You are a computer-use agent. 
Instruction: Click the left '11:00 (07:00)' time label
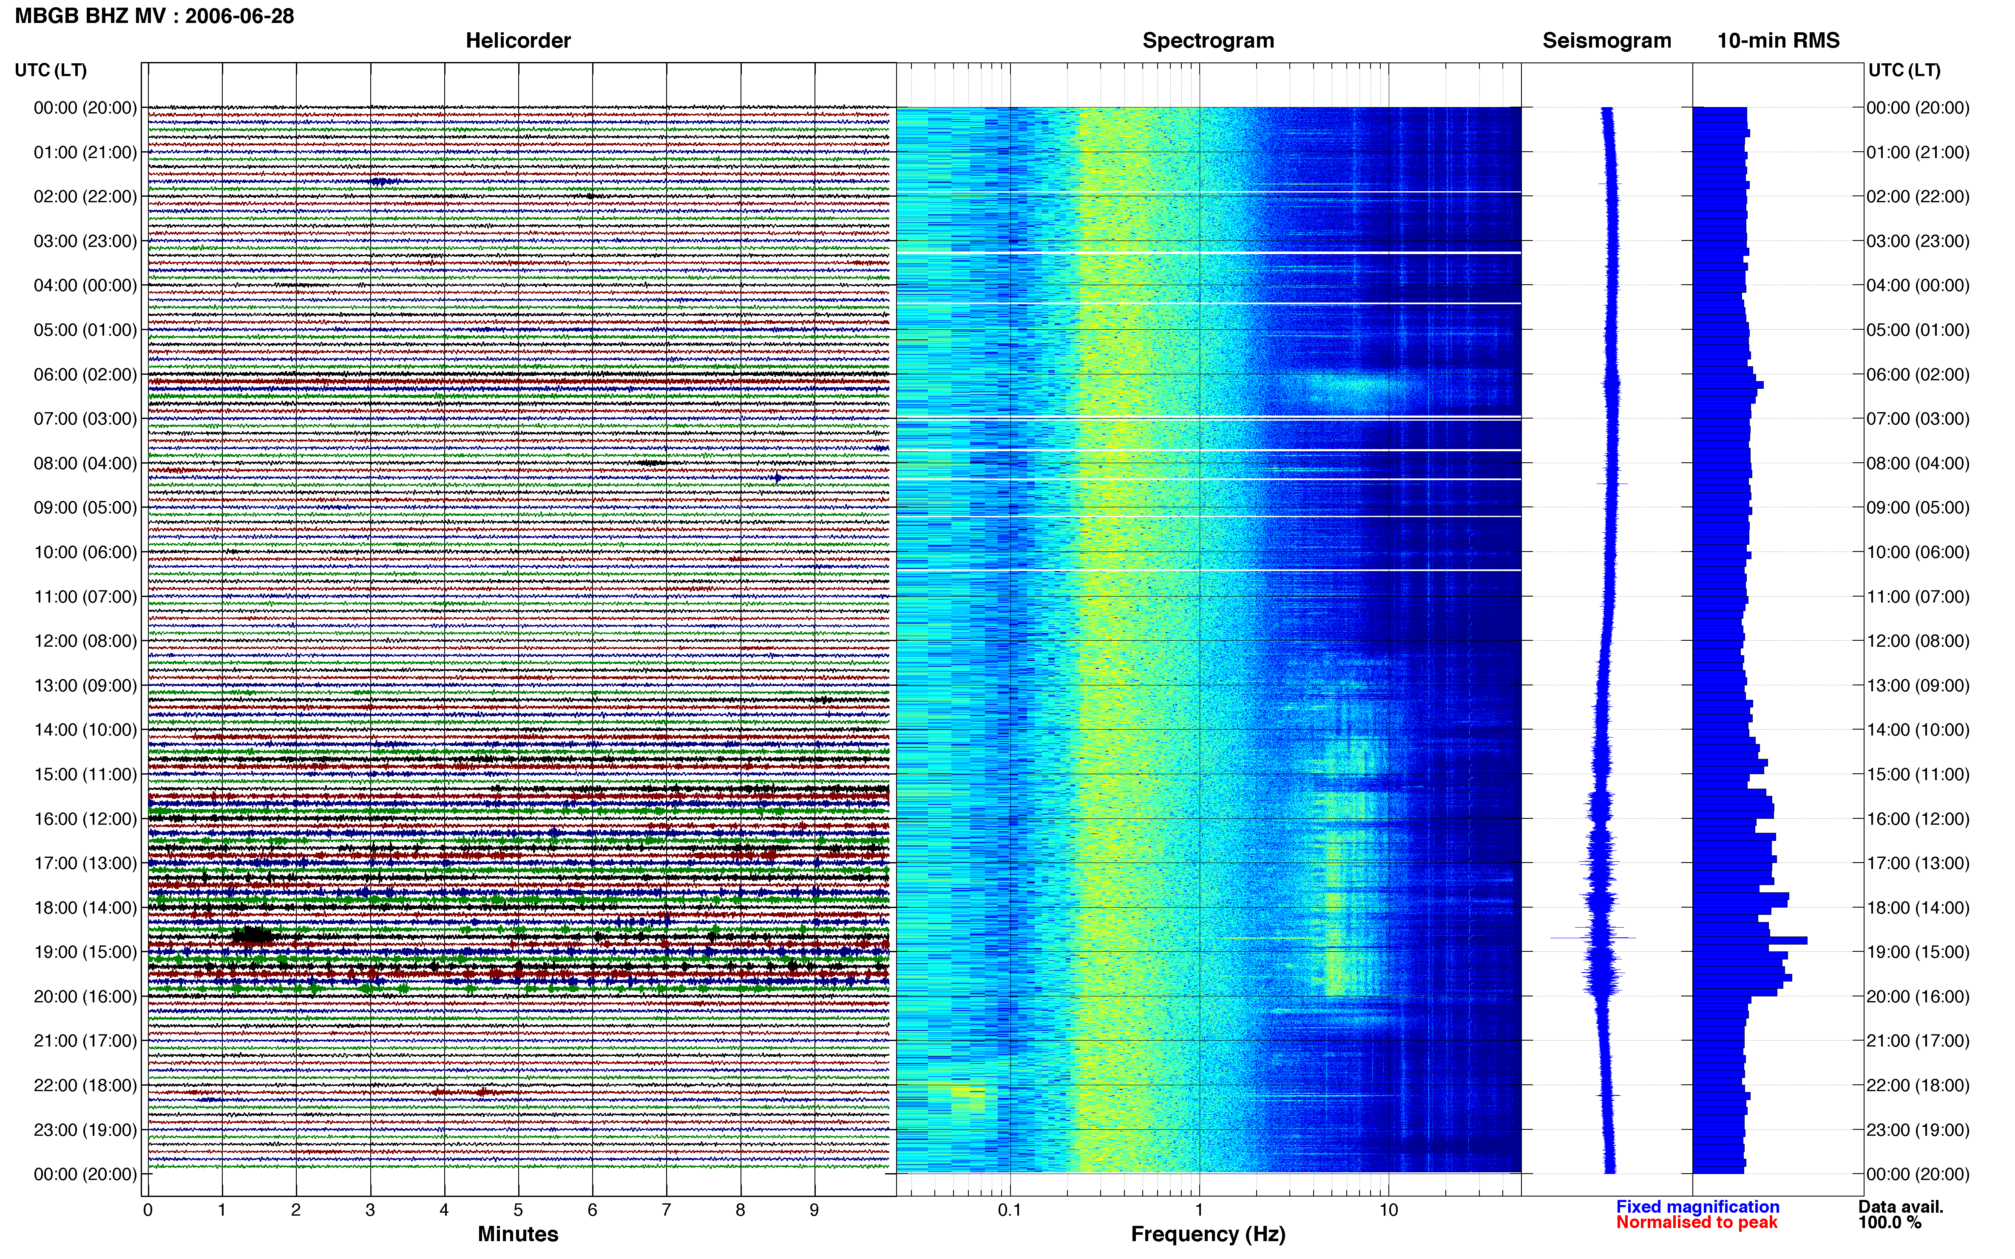click(85, 596)
